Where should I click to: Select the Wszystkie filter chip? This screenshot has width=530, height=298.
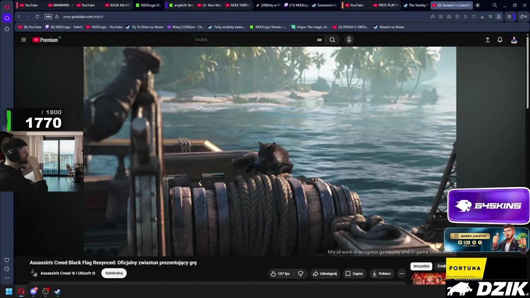click(421, 266)
